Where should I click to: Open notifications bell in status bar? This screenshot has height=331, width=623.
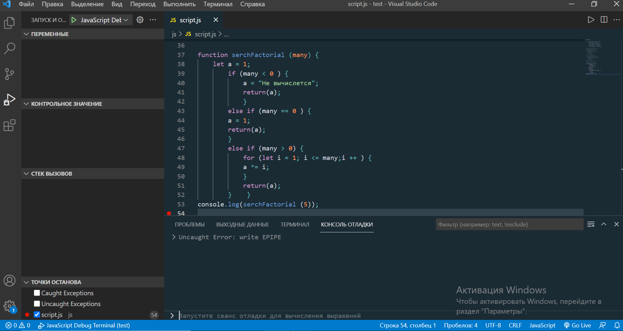[617, 325]
